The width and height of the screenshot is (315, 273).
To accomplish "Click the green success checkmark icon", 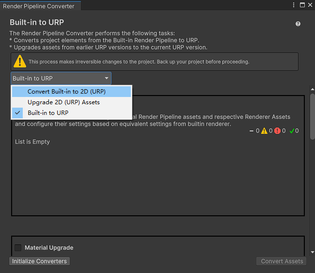I will click(291, 131).
